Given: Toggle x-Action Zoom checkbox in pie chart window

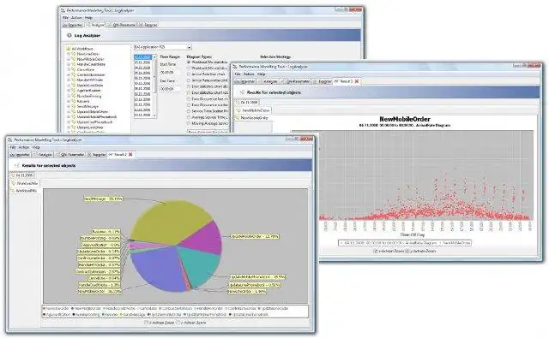Looking at the screenshot, I should point(147,323).
